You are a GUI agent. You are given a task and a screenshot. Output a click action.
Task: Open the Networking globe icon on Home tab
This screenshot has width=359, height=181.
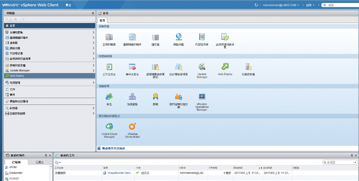[x=178, y=37]
